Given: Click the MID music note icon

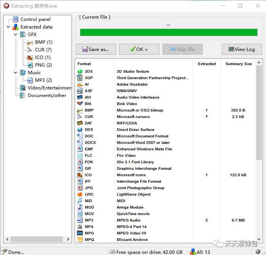Looking at the screenshot, I should pos(80,201).
